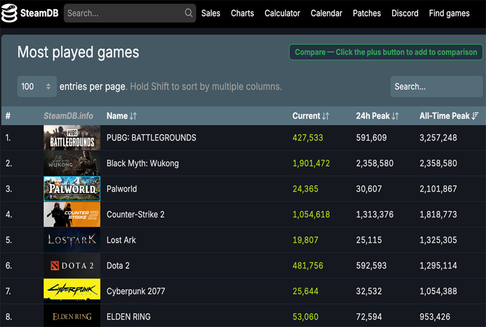
Task: Select current players value 25,644
Action: 305,291
